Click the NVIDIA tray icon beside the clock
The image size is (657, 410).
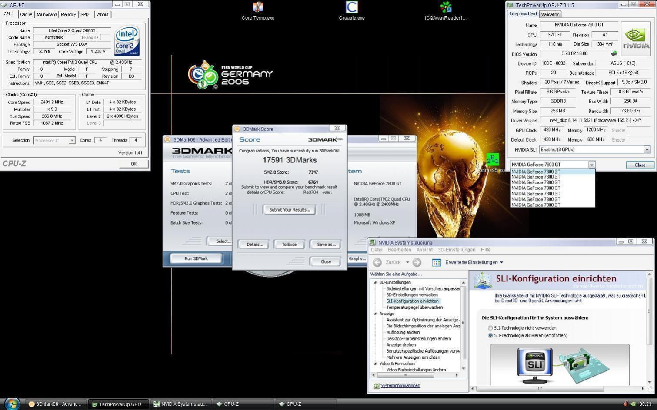pyautogui.click(x=633, y=404)
